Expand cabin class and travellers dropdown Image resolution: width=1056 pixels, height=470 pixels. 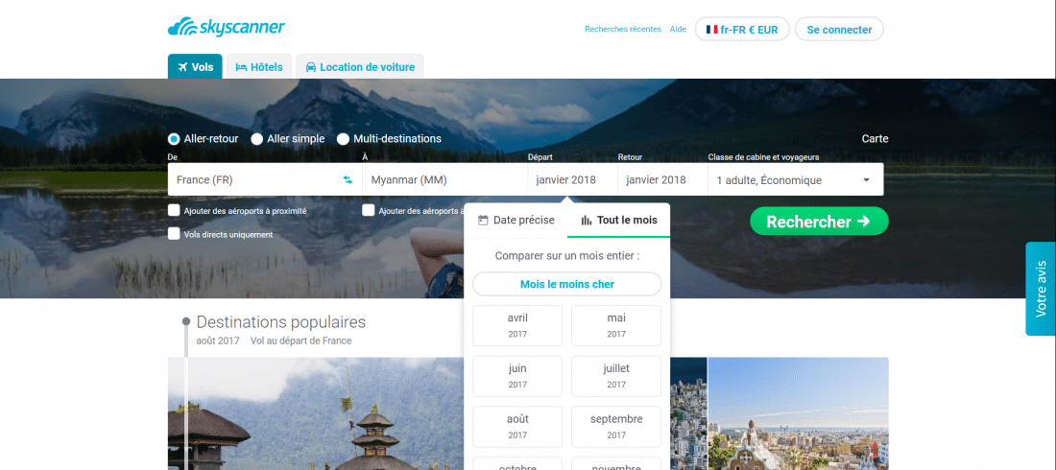(x=796, y=179)
